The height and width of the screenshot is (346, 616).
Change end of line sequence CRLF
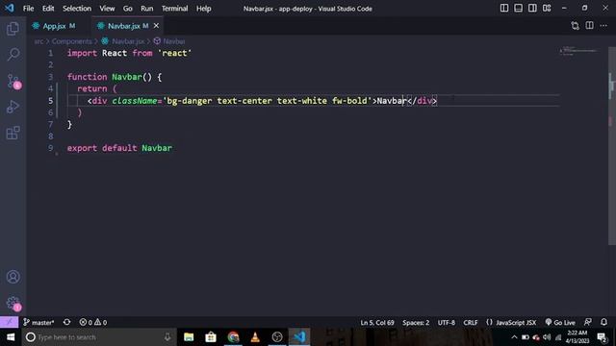click(x=471, y=323)
